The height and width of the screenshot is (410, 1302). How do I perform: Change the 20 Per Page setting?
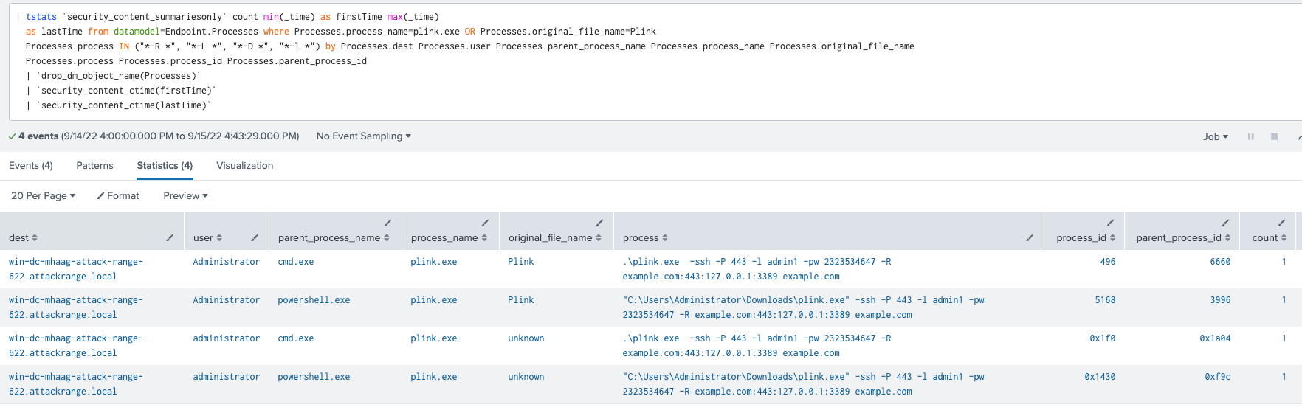(44, 195)
